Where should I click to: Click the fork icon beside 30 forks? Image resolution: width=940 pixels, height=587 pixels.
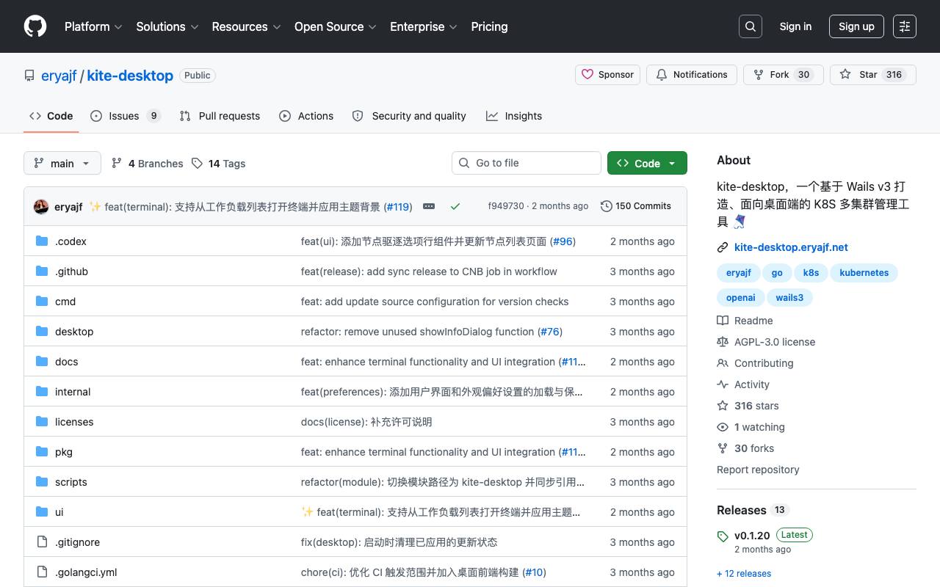point(723,448)
